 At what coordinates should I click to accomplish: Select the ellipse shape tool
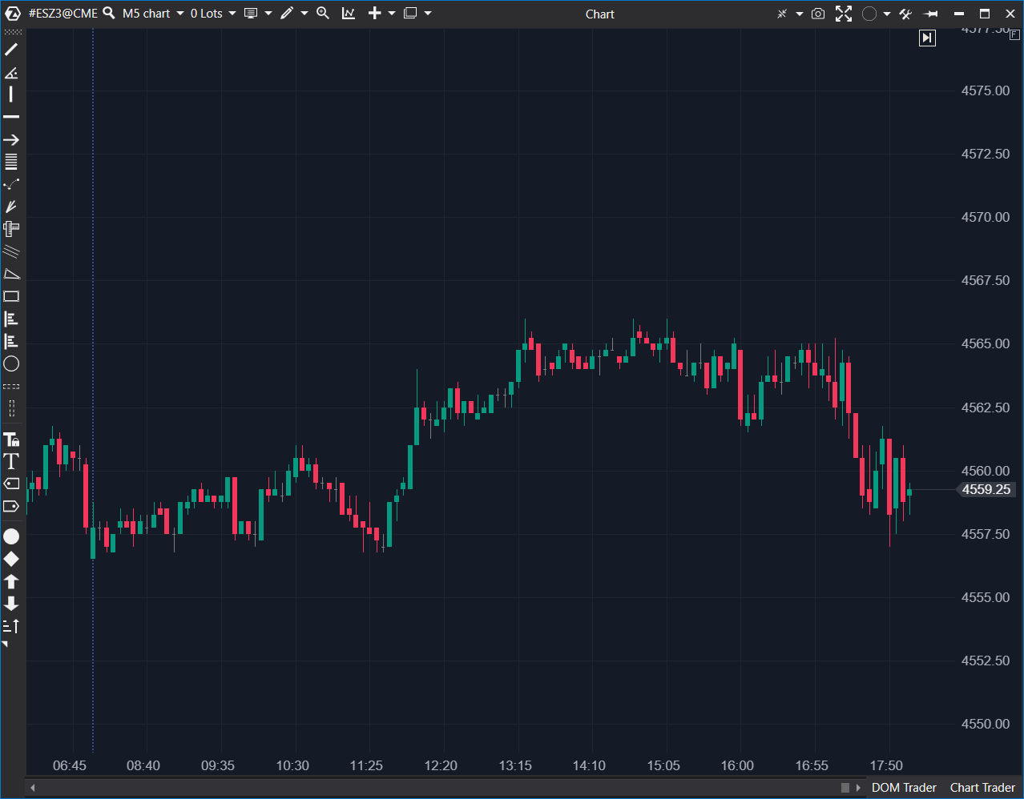(11, 364)
